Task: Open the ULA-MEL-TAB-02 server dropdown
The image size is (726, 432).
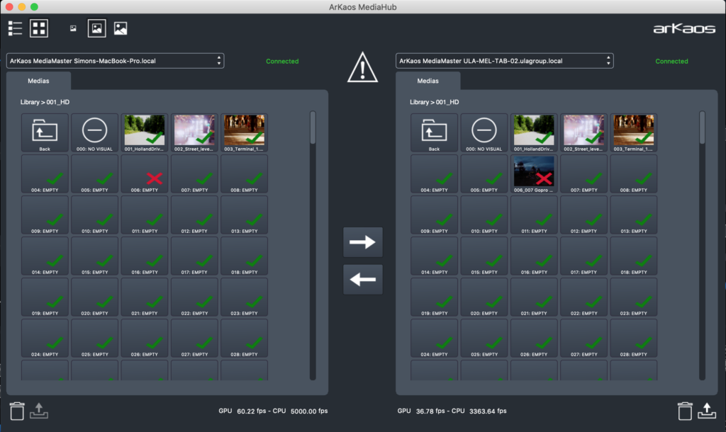Action: click(505, 61)
